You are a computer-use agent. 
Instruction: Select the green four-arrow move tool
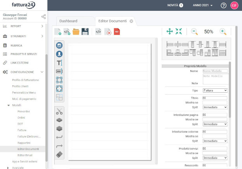[x=169, y=31]
